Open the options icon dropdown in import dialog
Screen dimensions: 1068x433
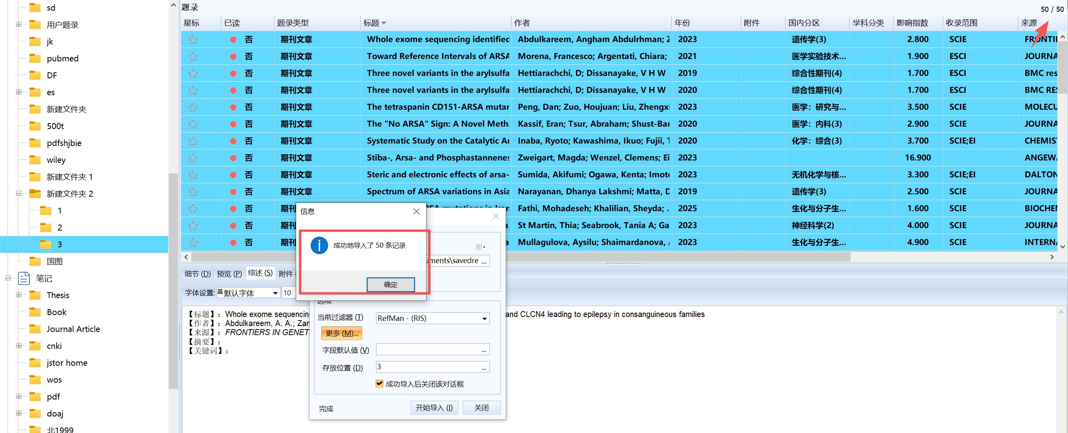coord(480,247)
